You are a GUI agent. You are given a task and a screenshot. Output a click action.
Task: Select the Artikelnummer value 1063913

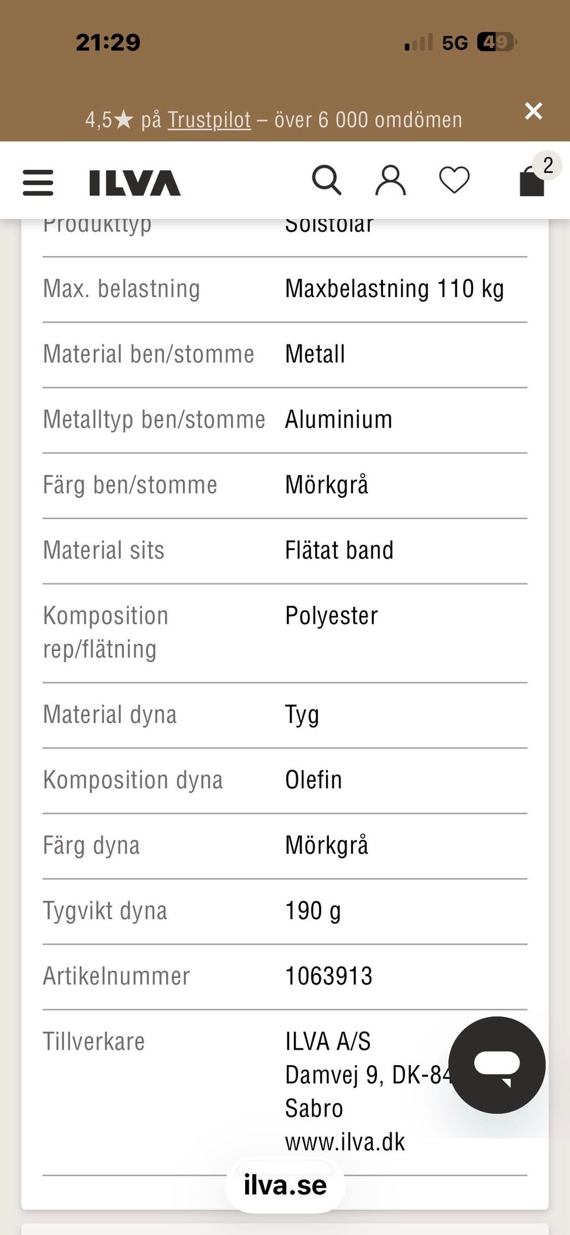tap(329, 976)
